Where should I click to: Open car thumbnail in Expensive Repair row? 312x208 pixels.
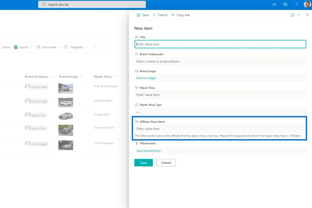pos(66,130)
